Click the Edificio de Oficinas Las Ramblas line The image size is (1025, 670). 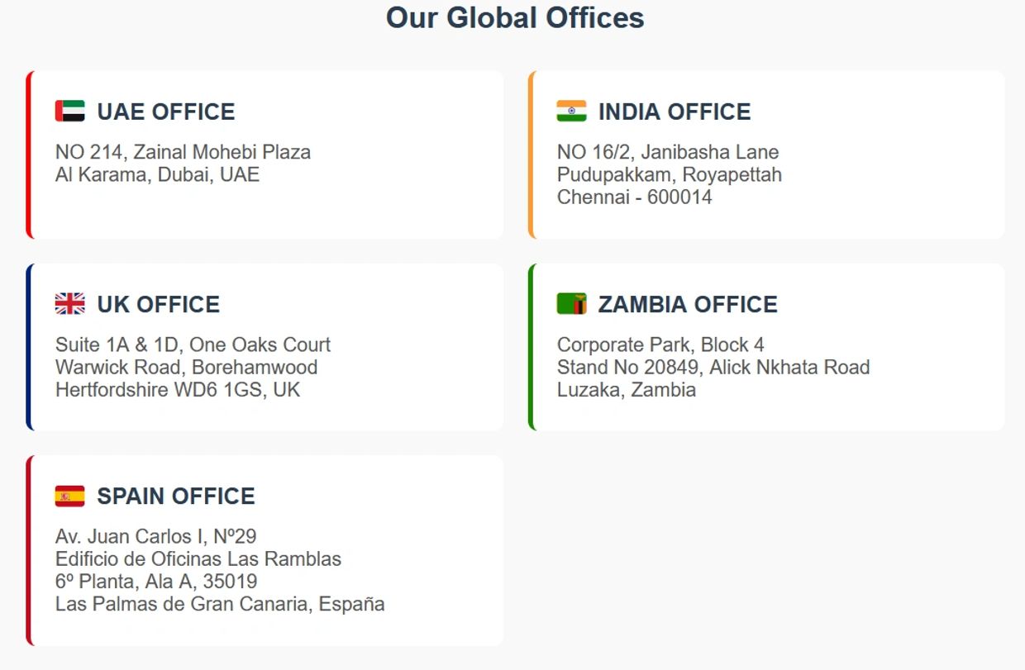coord(198,558)
